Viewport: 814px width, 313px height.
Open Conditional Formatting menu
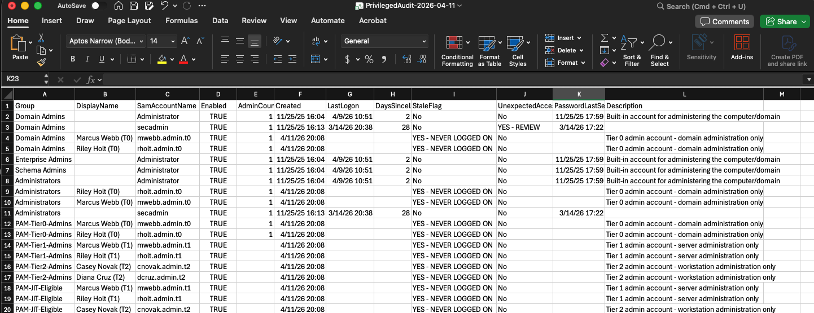pyautogui.click(x=457, y=51)
